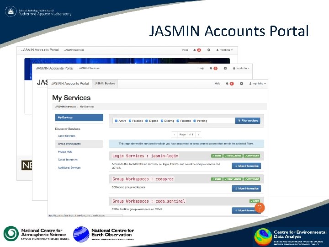Click 'Page 1 of 4' pagination label

pos(186,134)
